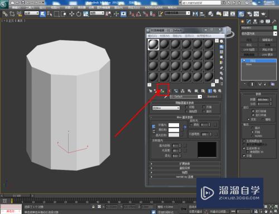279x214 pixels.
Task: Open the selection filter 全部 dropdown
Action: tap(32, 13)
